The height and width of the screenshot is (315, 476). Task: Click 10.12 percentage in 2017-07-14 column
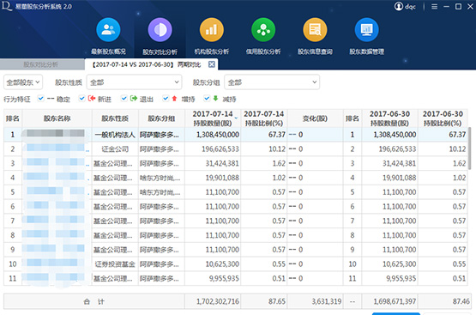point(277,149)
